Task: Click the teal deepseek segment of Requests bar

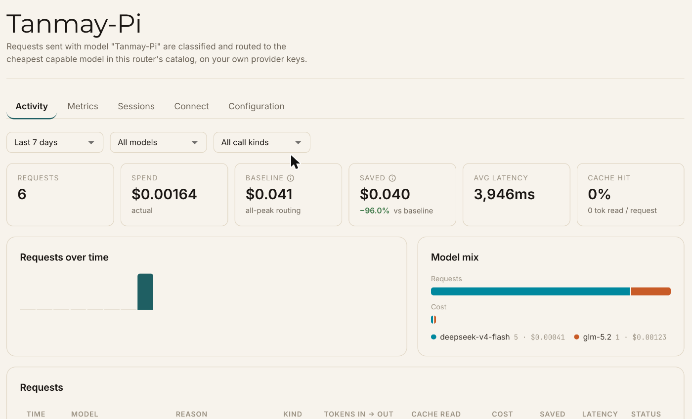Action: [x=530, y=292]
